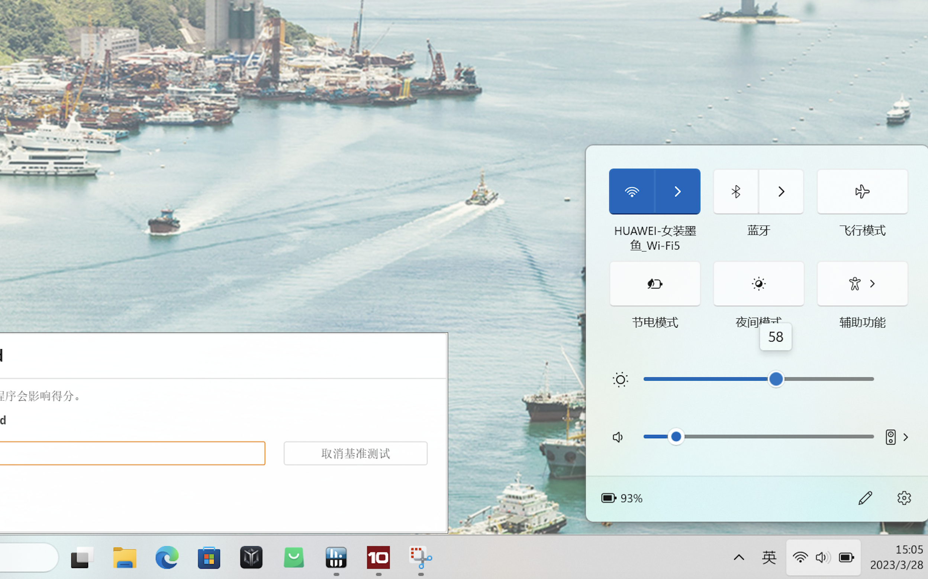Click the pencil edit quick settings icon
Viewport: 928px width, 579px height.
point(865,498)
